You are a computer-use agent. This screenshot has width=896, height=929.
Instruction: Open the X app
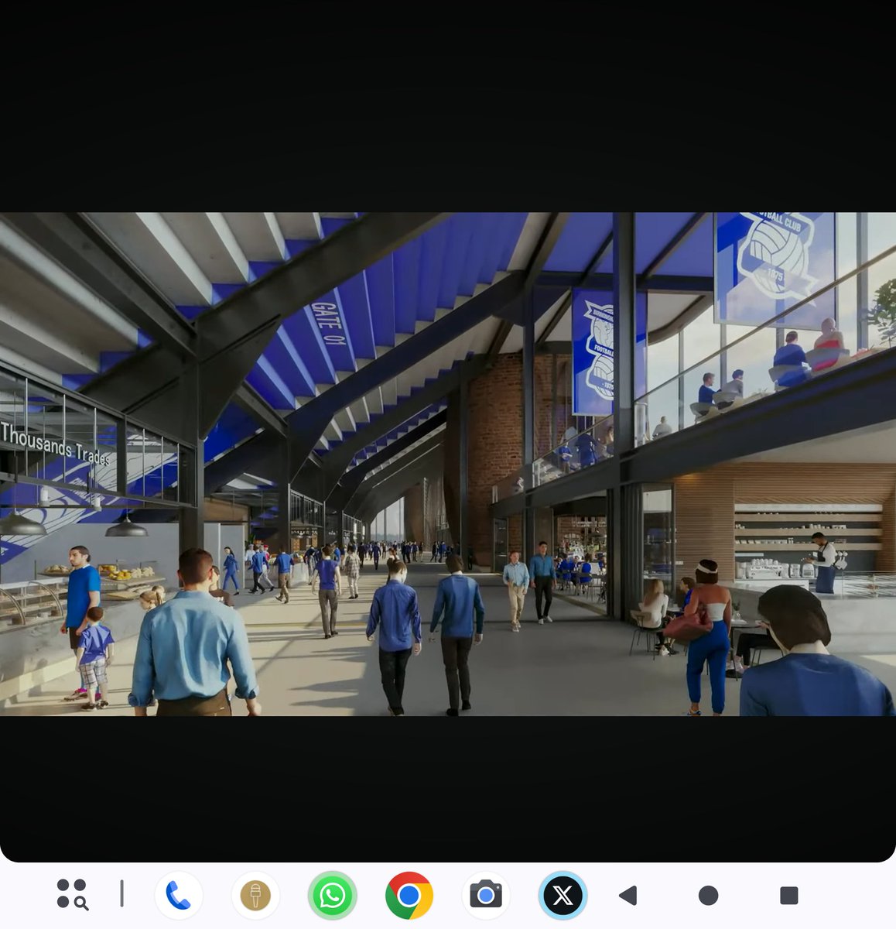(x=563, y=896)
